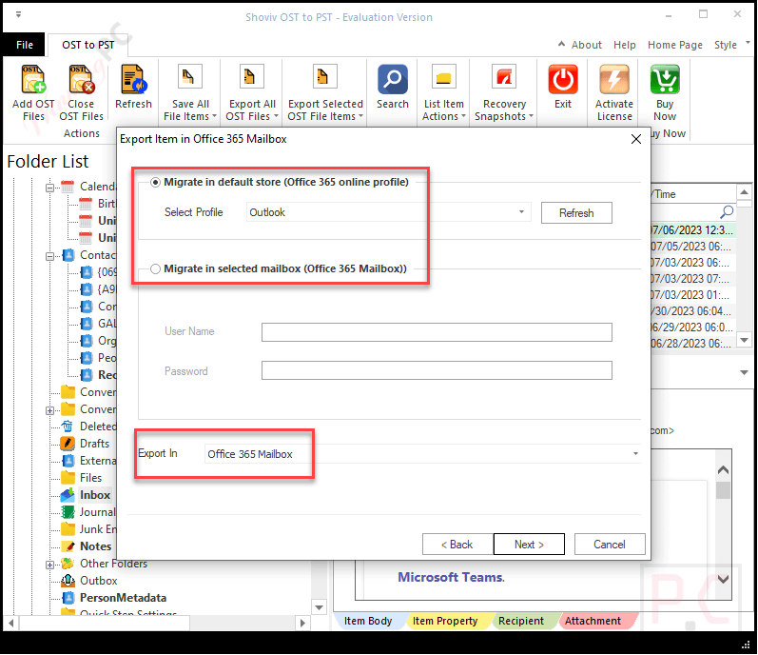Open Export All OST Files tool

(252, 93)
